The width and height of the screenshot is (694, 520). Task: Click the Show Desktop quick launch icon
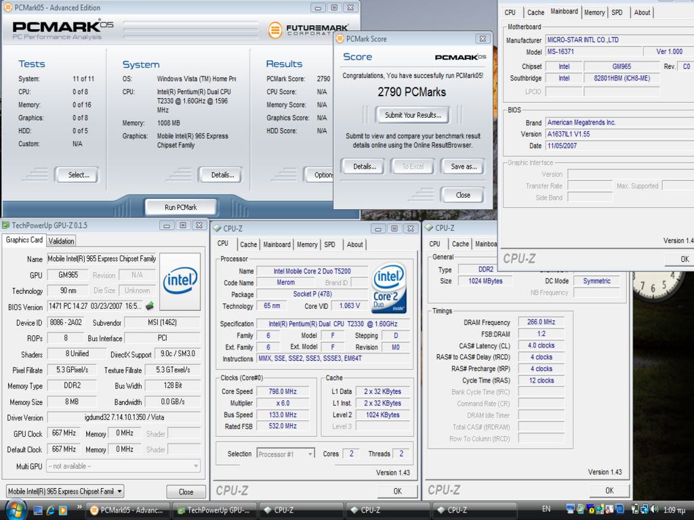point(38,511)
